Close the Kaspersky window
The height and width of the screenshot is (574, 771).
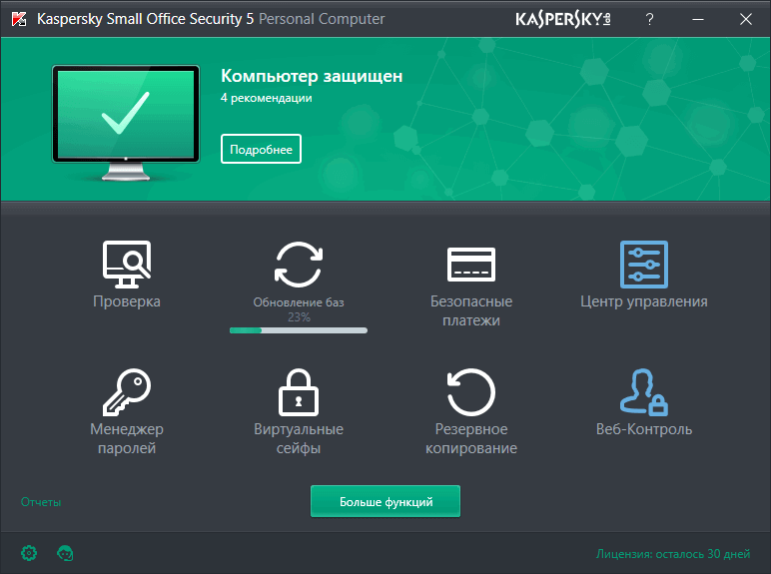(x=746, y=19)
